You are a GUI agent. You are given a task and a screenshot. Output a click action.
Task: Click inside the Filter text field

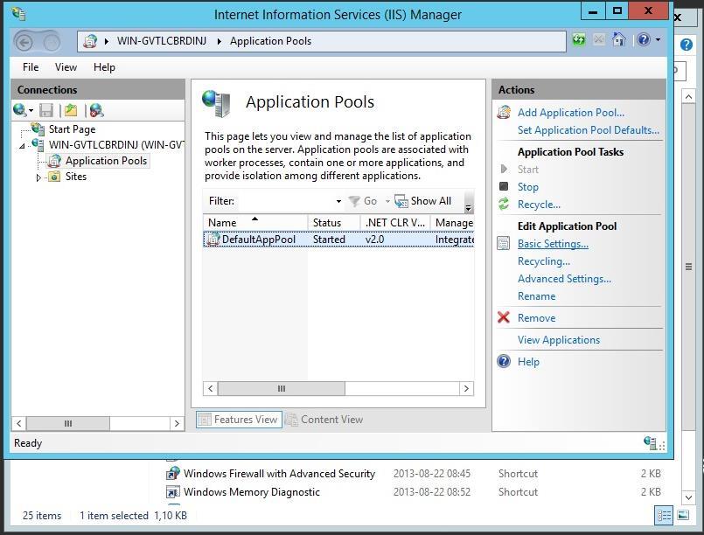pos(286,201)
